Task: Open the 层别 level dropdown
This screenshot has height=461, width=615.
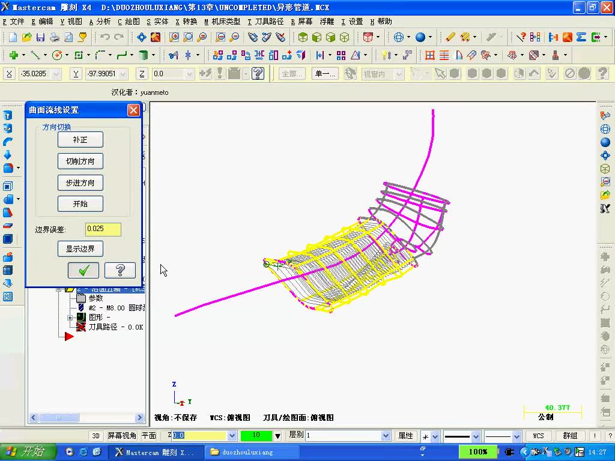Action: click(x=386, y=436)
